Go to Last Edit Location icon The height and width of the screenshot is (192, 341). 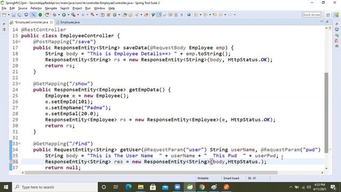(215, 15)
